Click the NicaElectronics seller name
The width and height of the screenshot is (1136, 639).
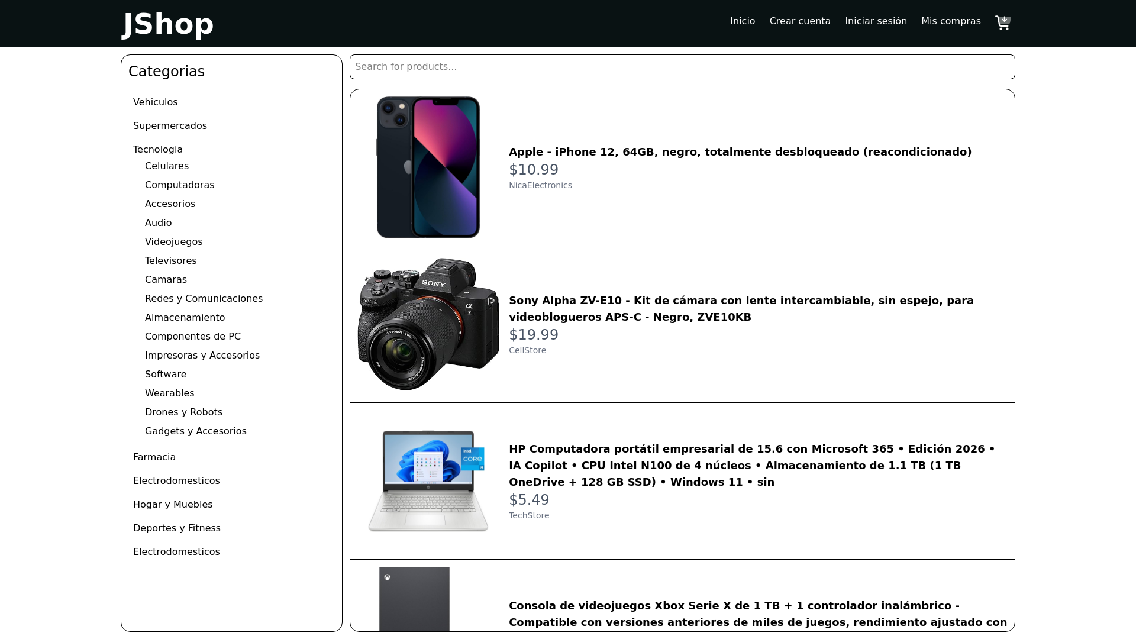pos(540,185)
